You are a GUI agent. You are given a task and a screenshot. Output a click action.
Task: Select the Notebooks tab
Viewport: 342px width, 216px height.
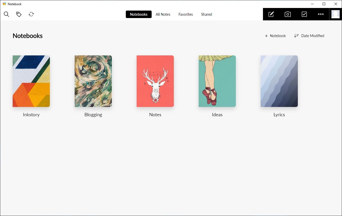point(138,14)
